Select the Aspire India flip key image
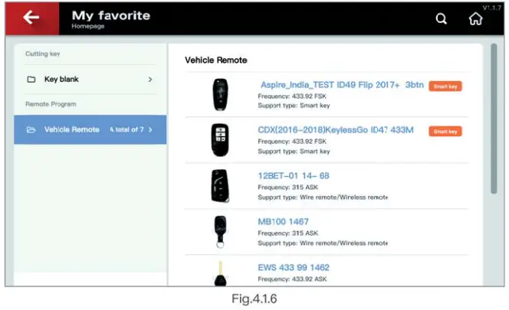The image size is (509, 310). pyautogui.click(x=220, y=95)
